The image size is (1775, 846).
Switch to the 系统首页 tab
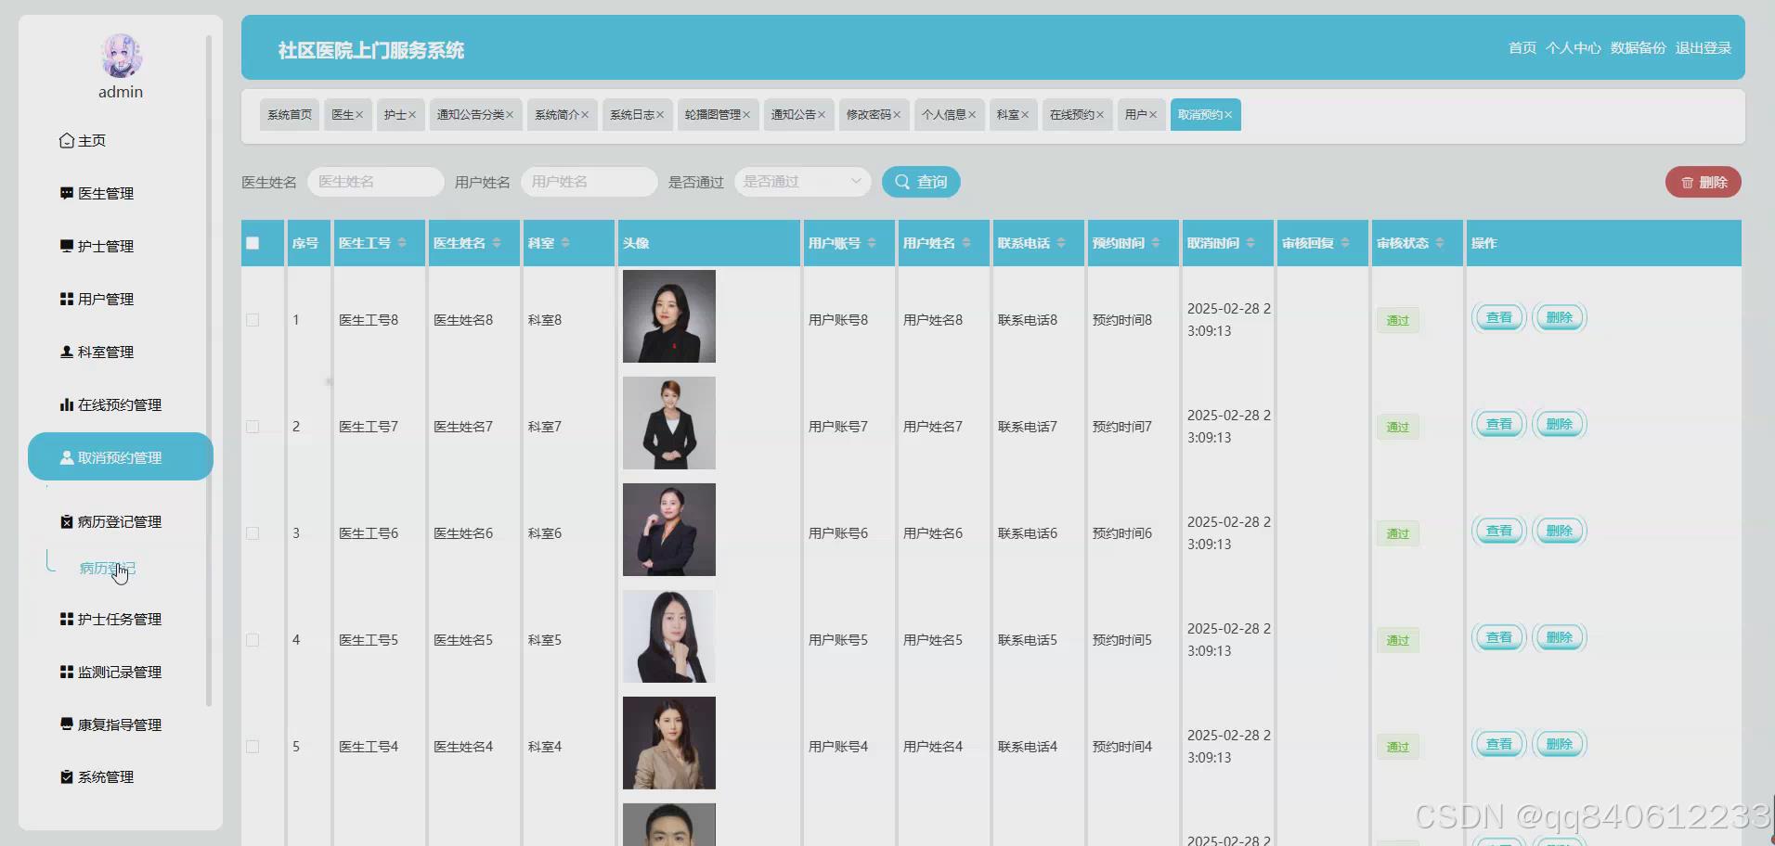290,115
